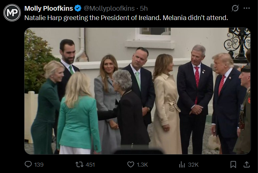Open the @Mollyploofkins handle link

109,8
